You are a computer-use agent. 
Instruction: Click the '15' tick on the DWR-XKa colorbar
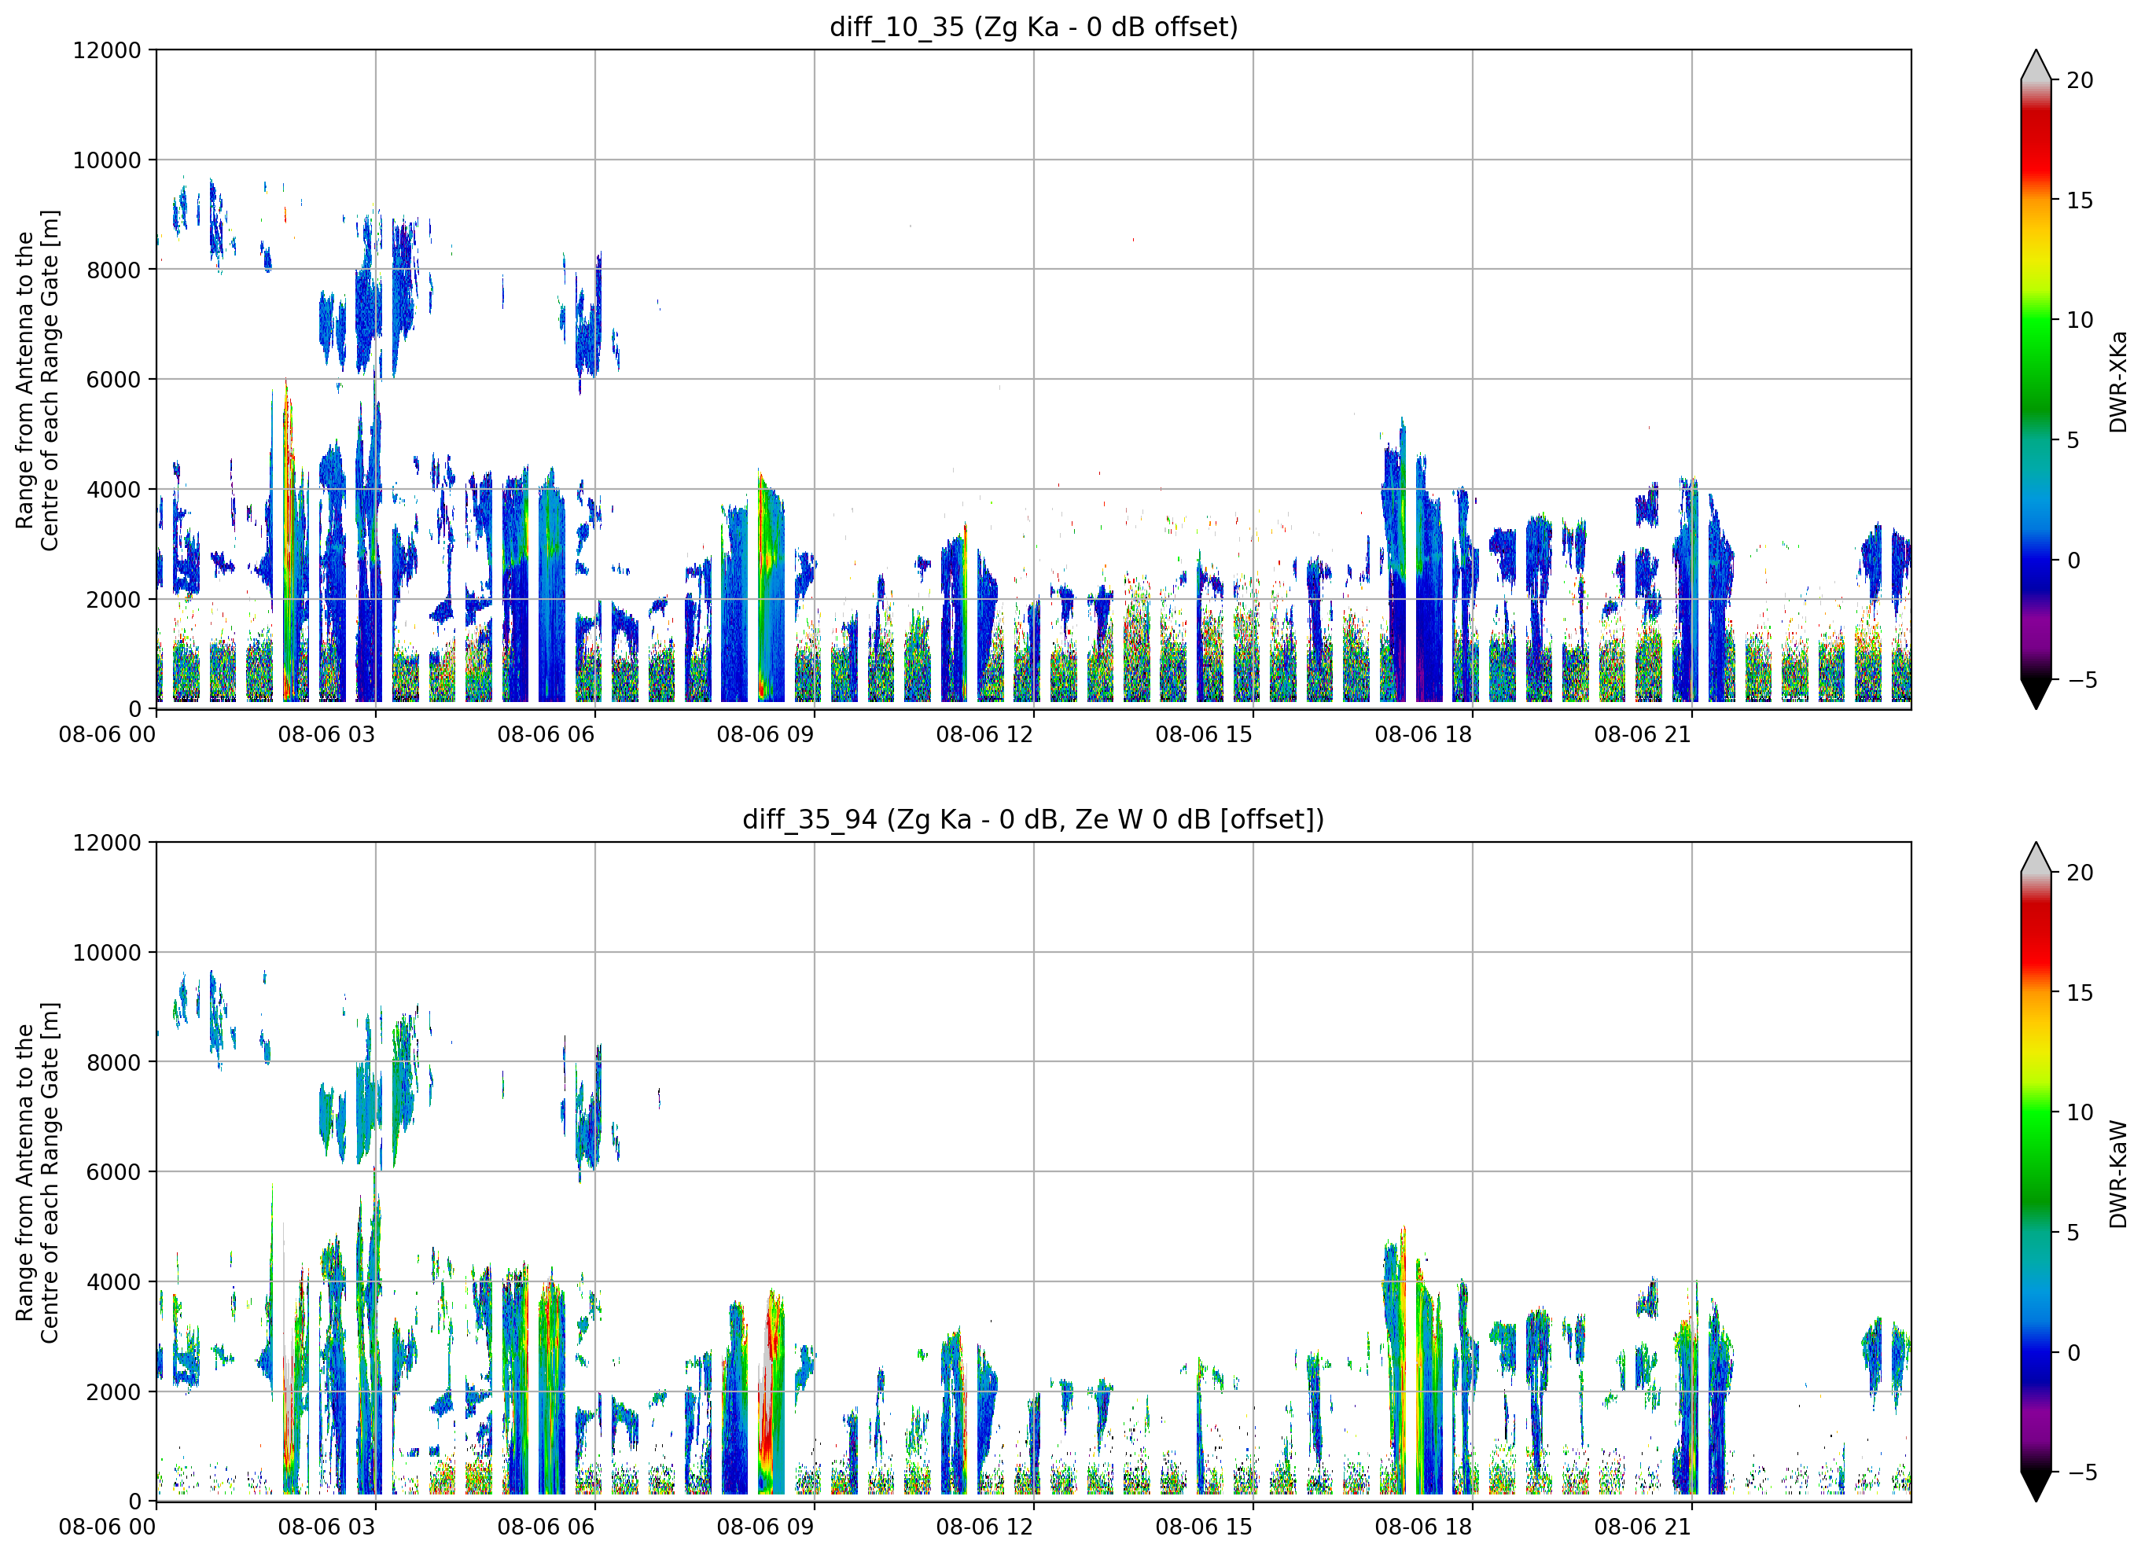point(2080,200)
